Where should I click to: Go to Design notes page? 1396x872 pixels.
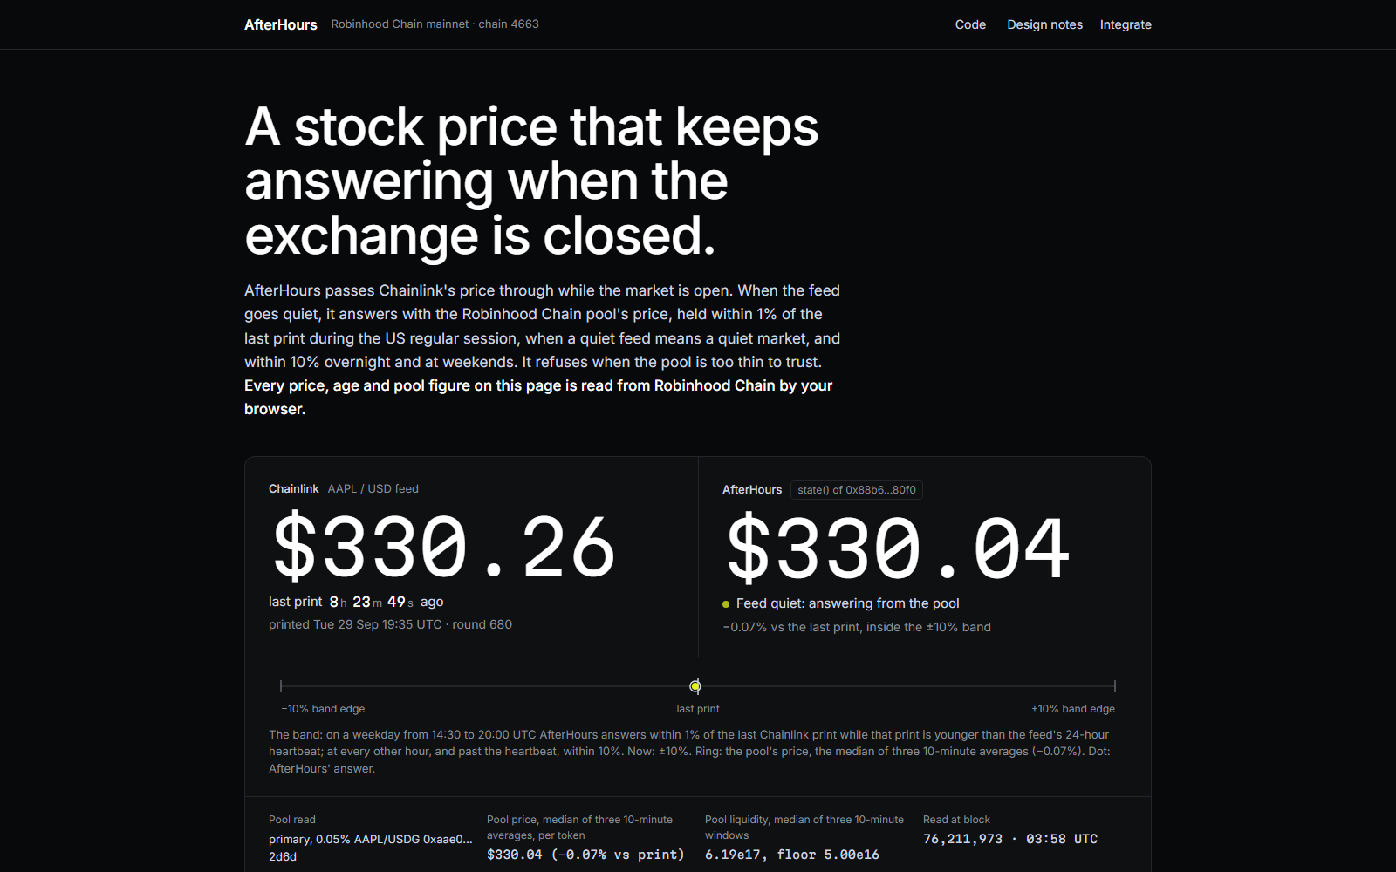[x=1044, y=24]
